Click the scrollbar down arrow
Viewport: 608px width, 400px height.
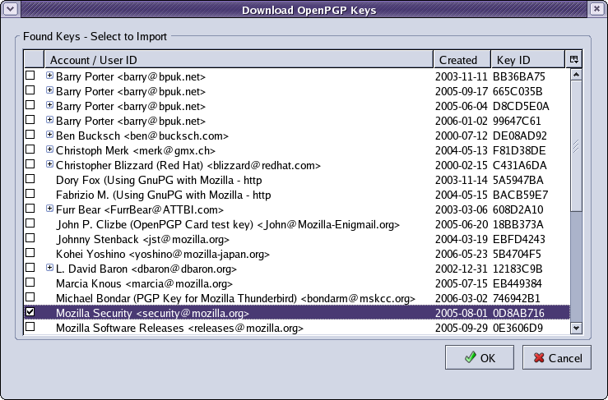pos(576,328)
